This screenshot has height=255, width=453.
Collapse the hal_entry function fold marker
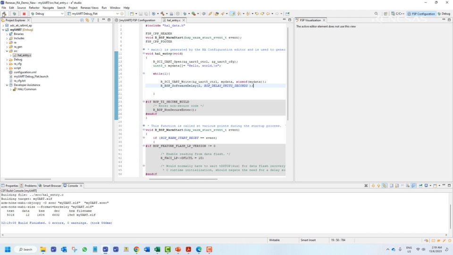pos(143,53)
